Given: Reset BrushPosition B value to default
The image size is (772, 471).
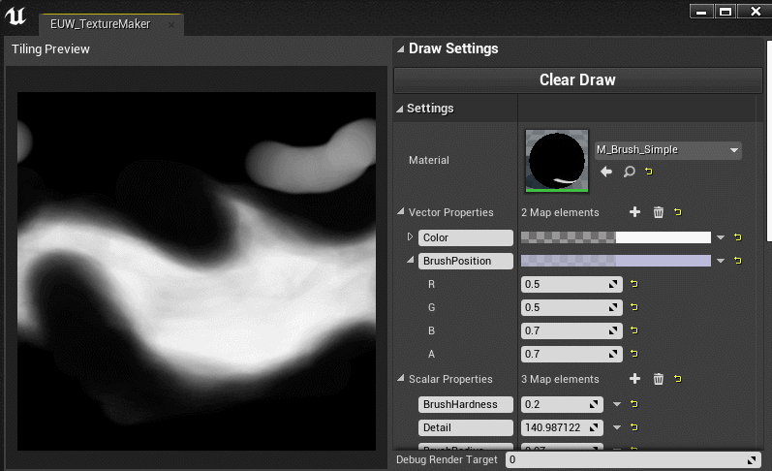Looking at the screenshot, I should 634,330.
